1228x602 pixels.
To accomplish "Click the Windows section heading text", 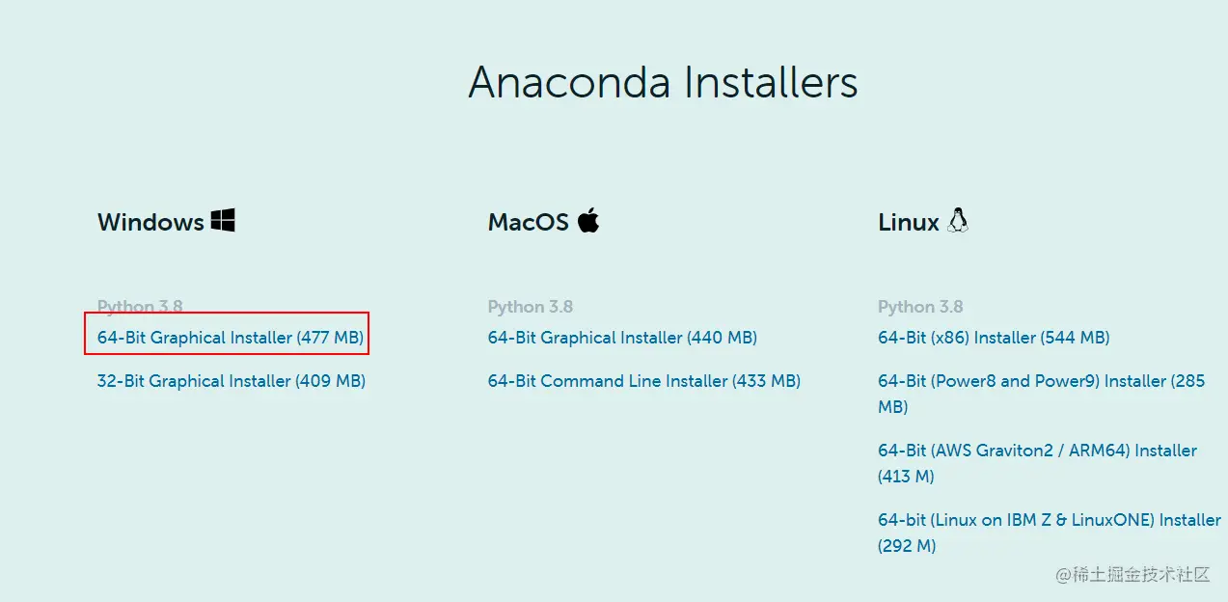I will (x=150, y=222).
